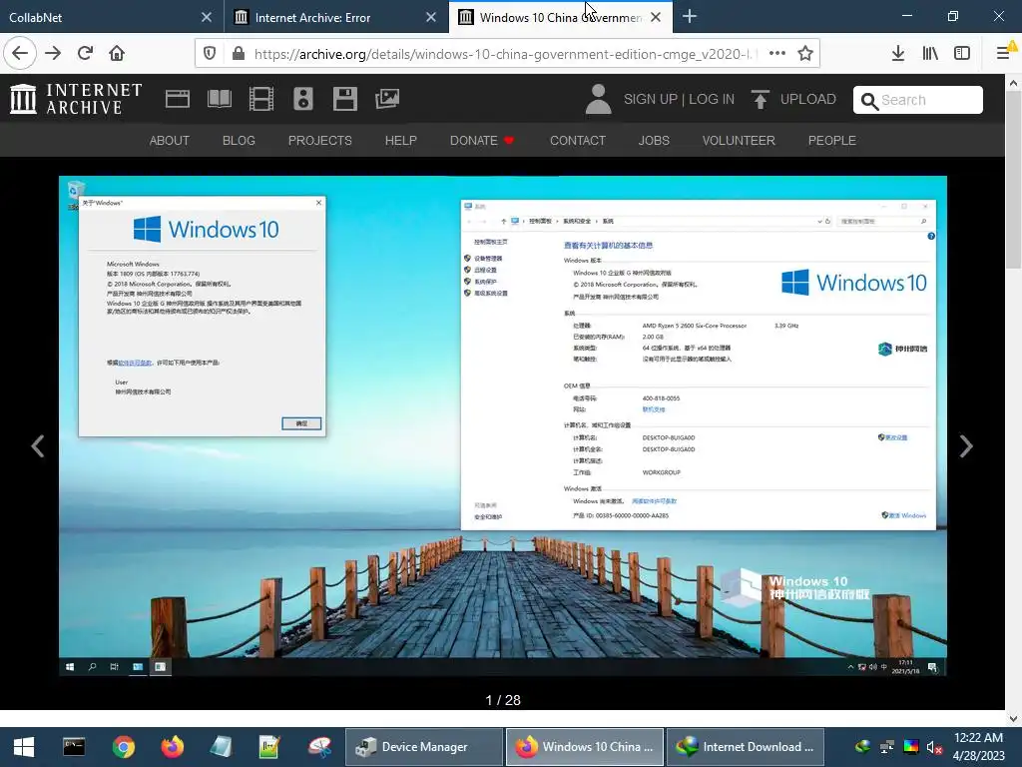The image size is (1022, 767).
Task: Open the Firefox library icon
Action: point(930,54)
